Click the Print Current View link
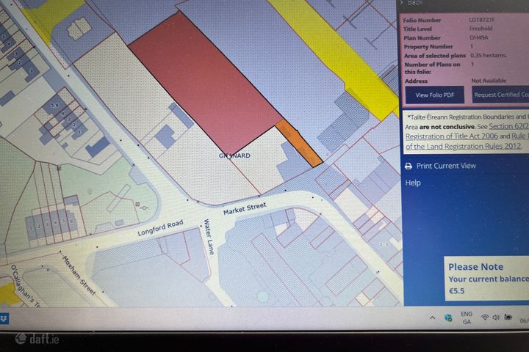Image resolution: width=529 pixels, height=352 pixels. click(446, 166)
